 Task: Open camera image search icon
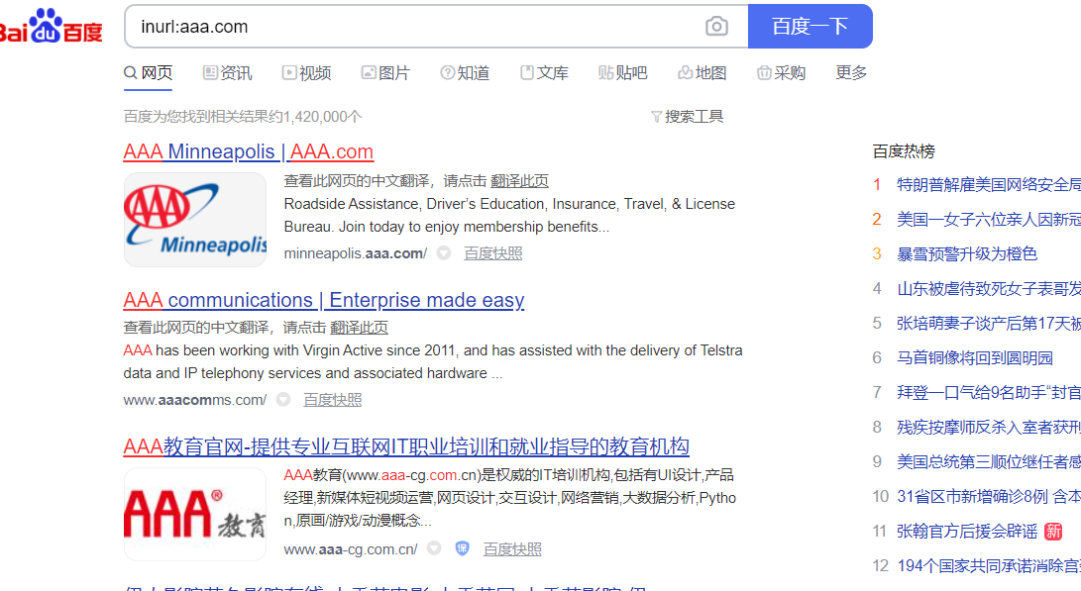716,26
